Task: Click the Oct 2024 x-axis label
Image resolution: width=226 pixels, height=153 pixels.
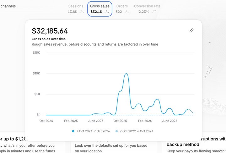Action: point(46,121)
